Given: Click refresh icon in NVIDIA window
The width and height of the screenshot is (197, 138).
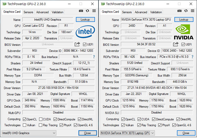Looking at the screenshot, I should pos(186,11).
